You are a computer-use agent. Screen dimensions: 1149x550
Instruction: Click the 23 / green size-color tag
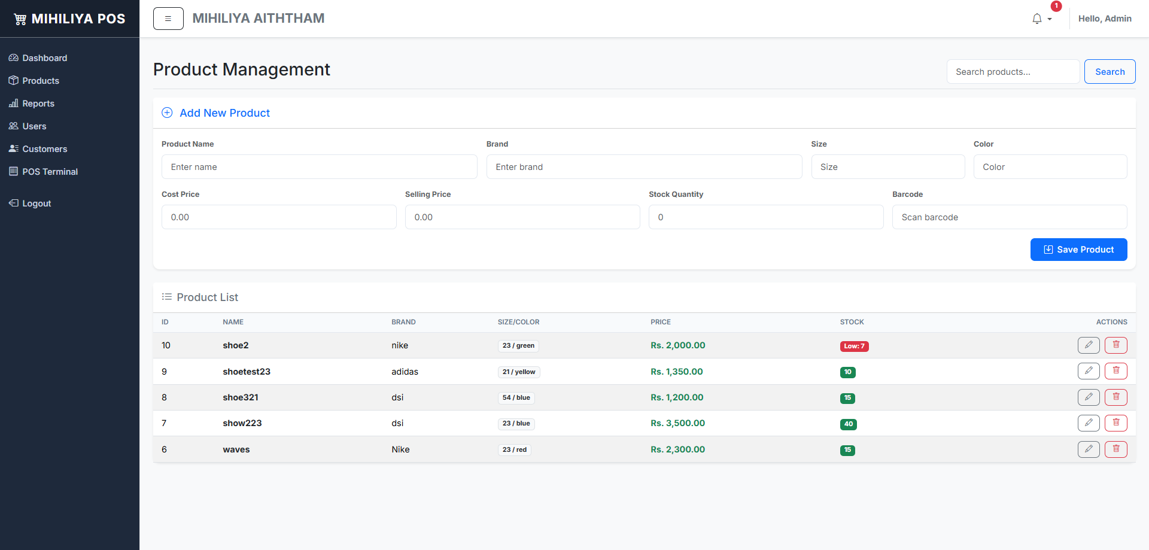pos(518,346)
